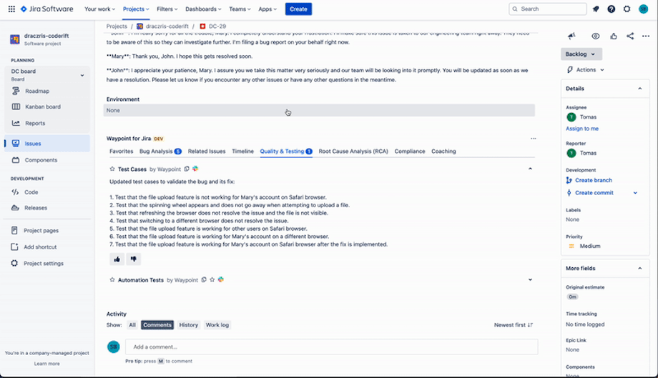This screenshot has width=658, height=378.
Task: Toggle the watch issue eye icon
Action: [596, 36]
